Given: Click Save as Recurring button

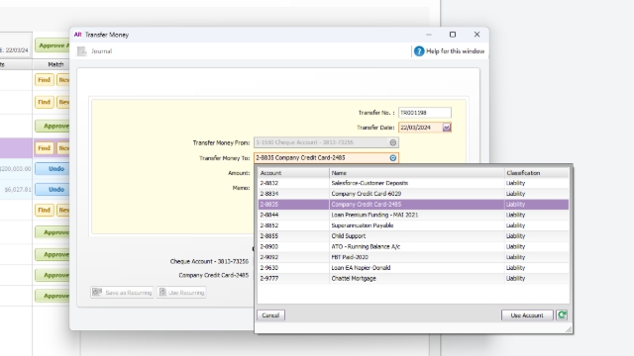Looking at the screenshot, I should (x=122, y=293).
